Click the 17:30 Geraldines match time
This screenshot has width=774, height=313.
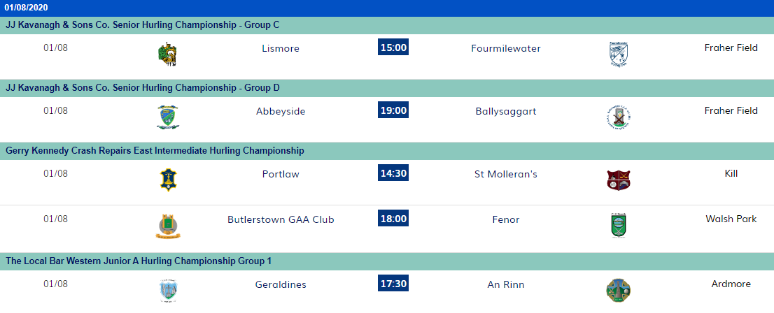393,284
